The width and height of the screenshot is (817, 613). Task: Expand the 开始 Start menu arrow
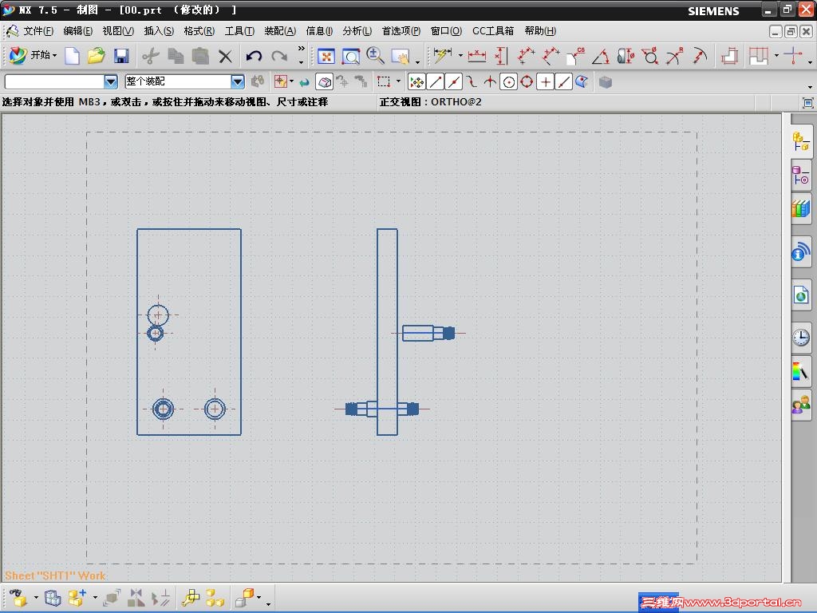pos(54,55)
